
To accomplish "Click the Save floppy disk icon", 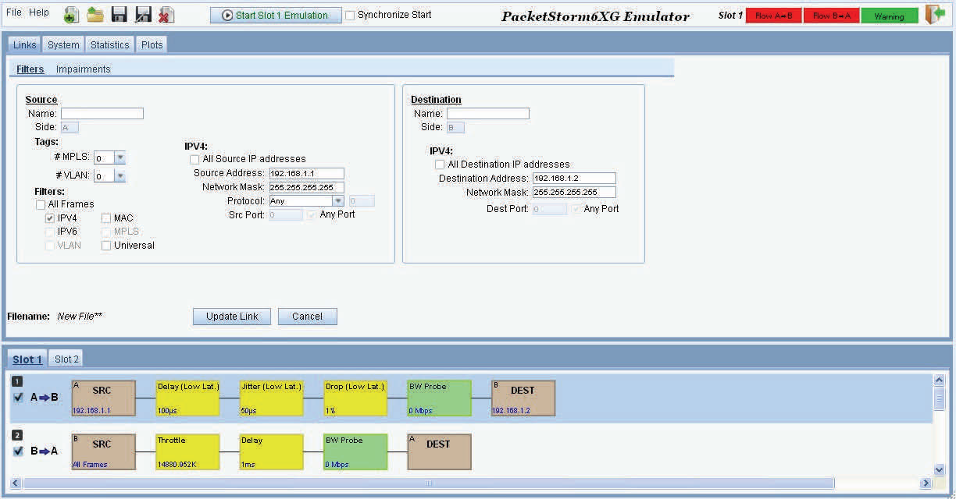I will tap(119, 15).
